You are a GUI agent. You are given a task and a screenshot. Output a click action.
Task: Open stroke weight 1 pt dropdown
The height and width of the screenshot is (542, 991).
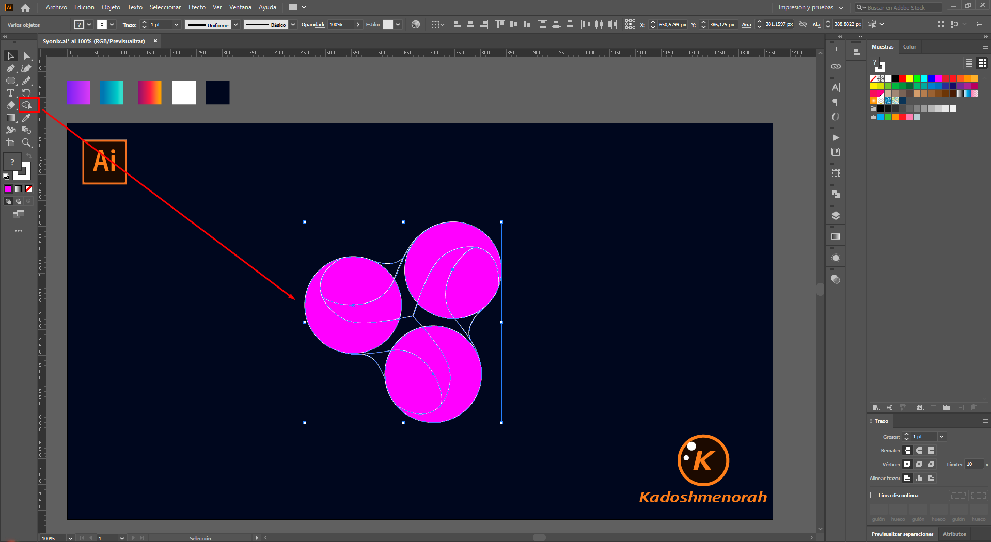[177, 24]
